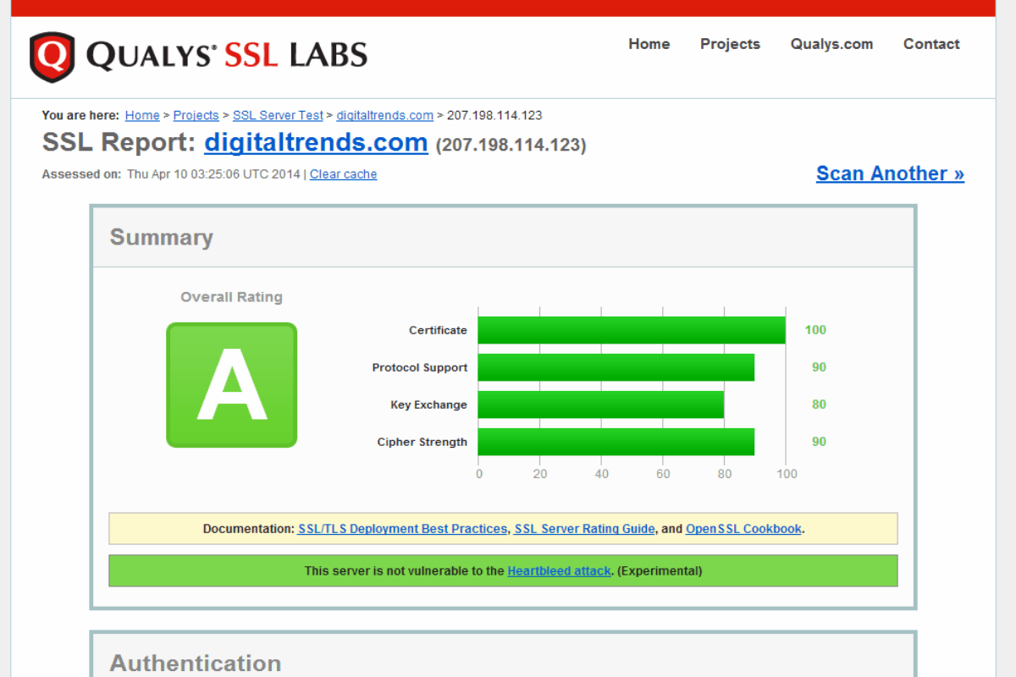Click the Key Exchange chart label

(x=428, y=405)
